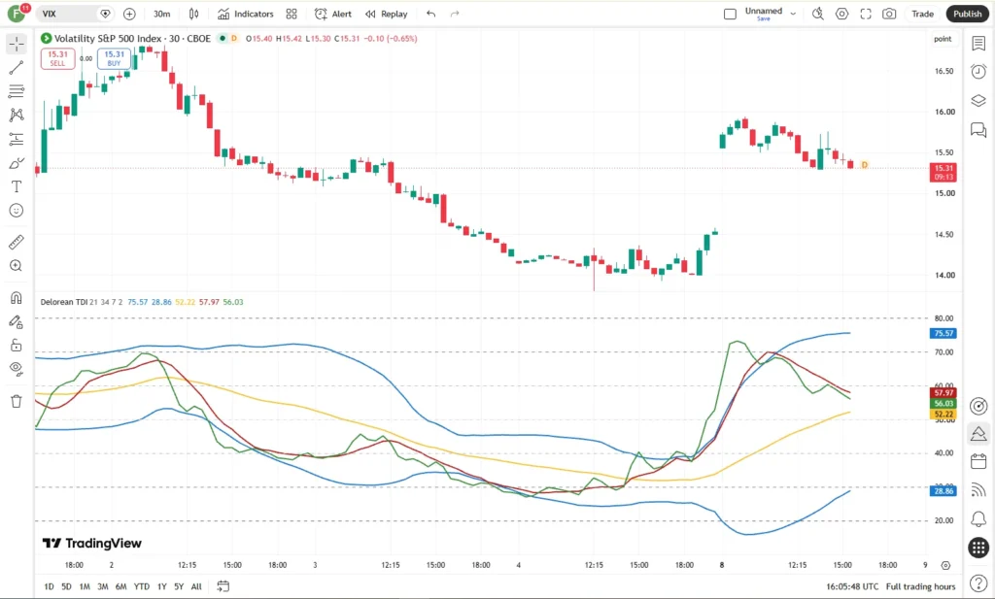
Task: Open the calendar panel
Action: pos(978,461)
